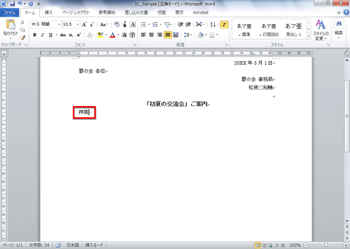Open numbering library dropdown
Image resolution: width=350 pixels, height=249 pixels.
pos(161,24)
